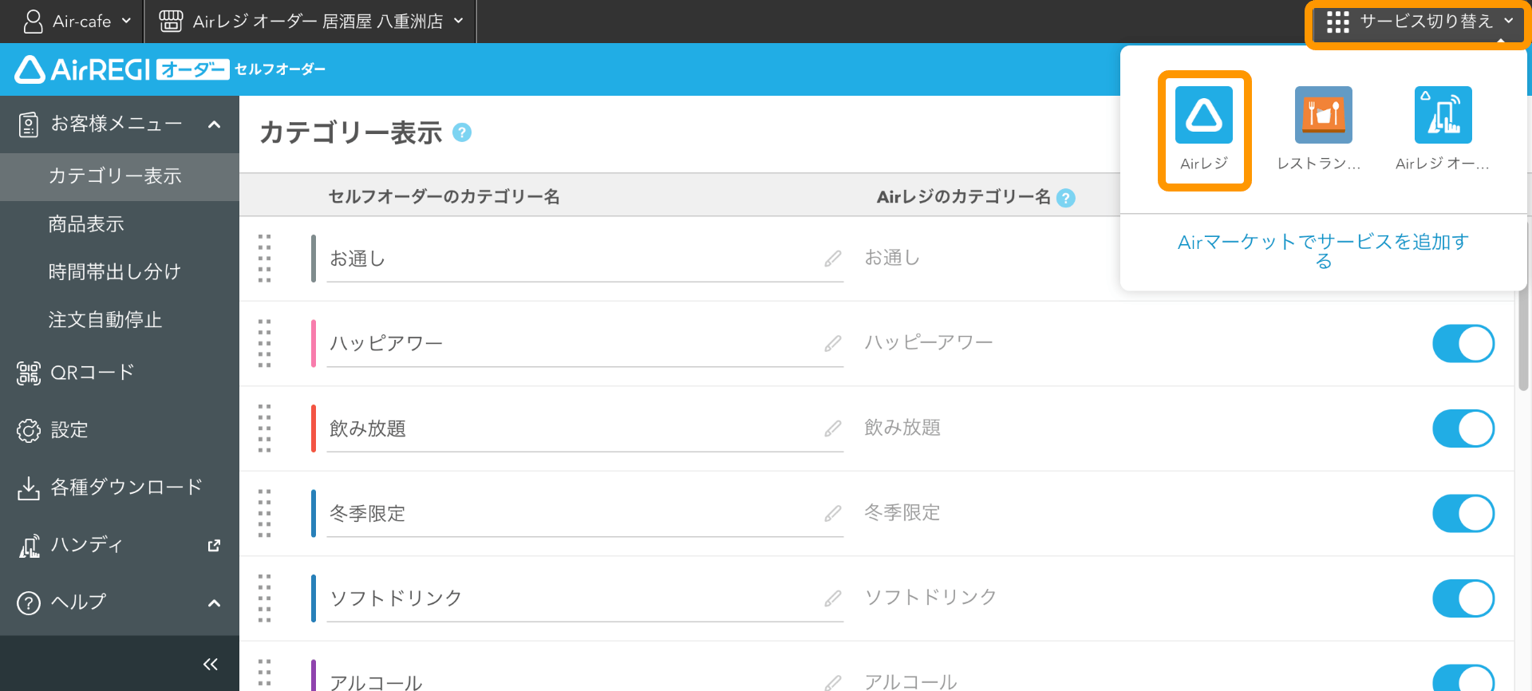1532x691 pixels.
Task: Click the pencil edit icon for 飲み放題
Action: tap(833, 428)
